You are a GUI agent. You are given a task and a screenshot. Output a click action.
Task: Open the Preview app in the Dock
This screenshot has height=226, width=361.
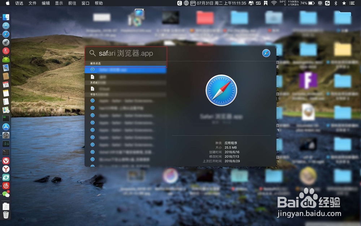[6, 68]
